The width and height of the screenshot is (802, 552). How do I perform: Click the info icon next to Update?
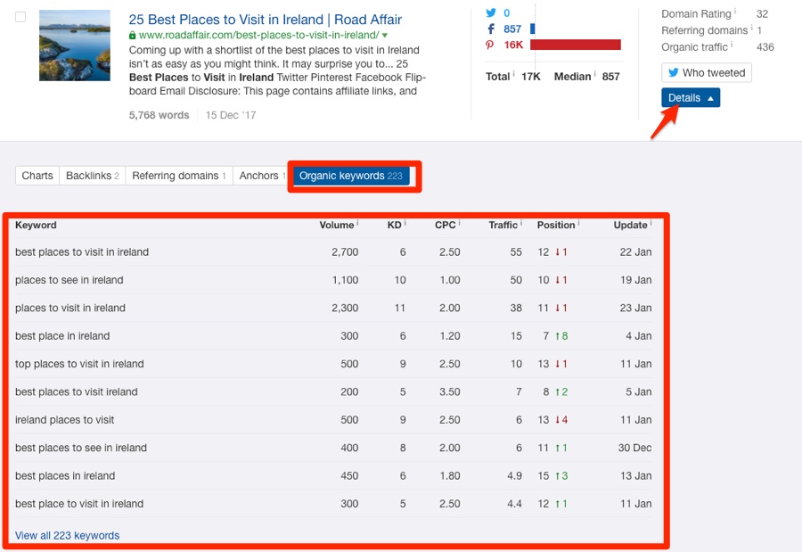point(651,223)
